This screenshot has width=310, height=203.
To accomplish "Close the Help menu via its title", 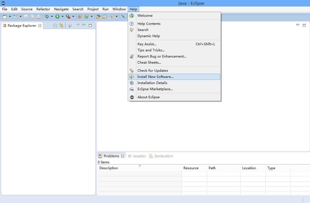I will pos(134,9).
